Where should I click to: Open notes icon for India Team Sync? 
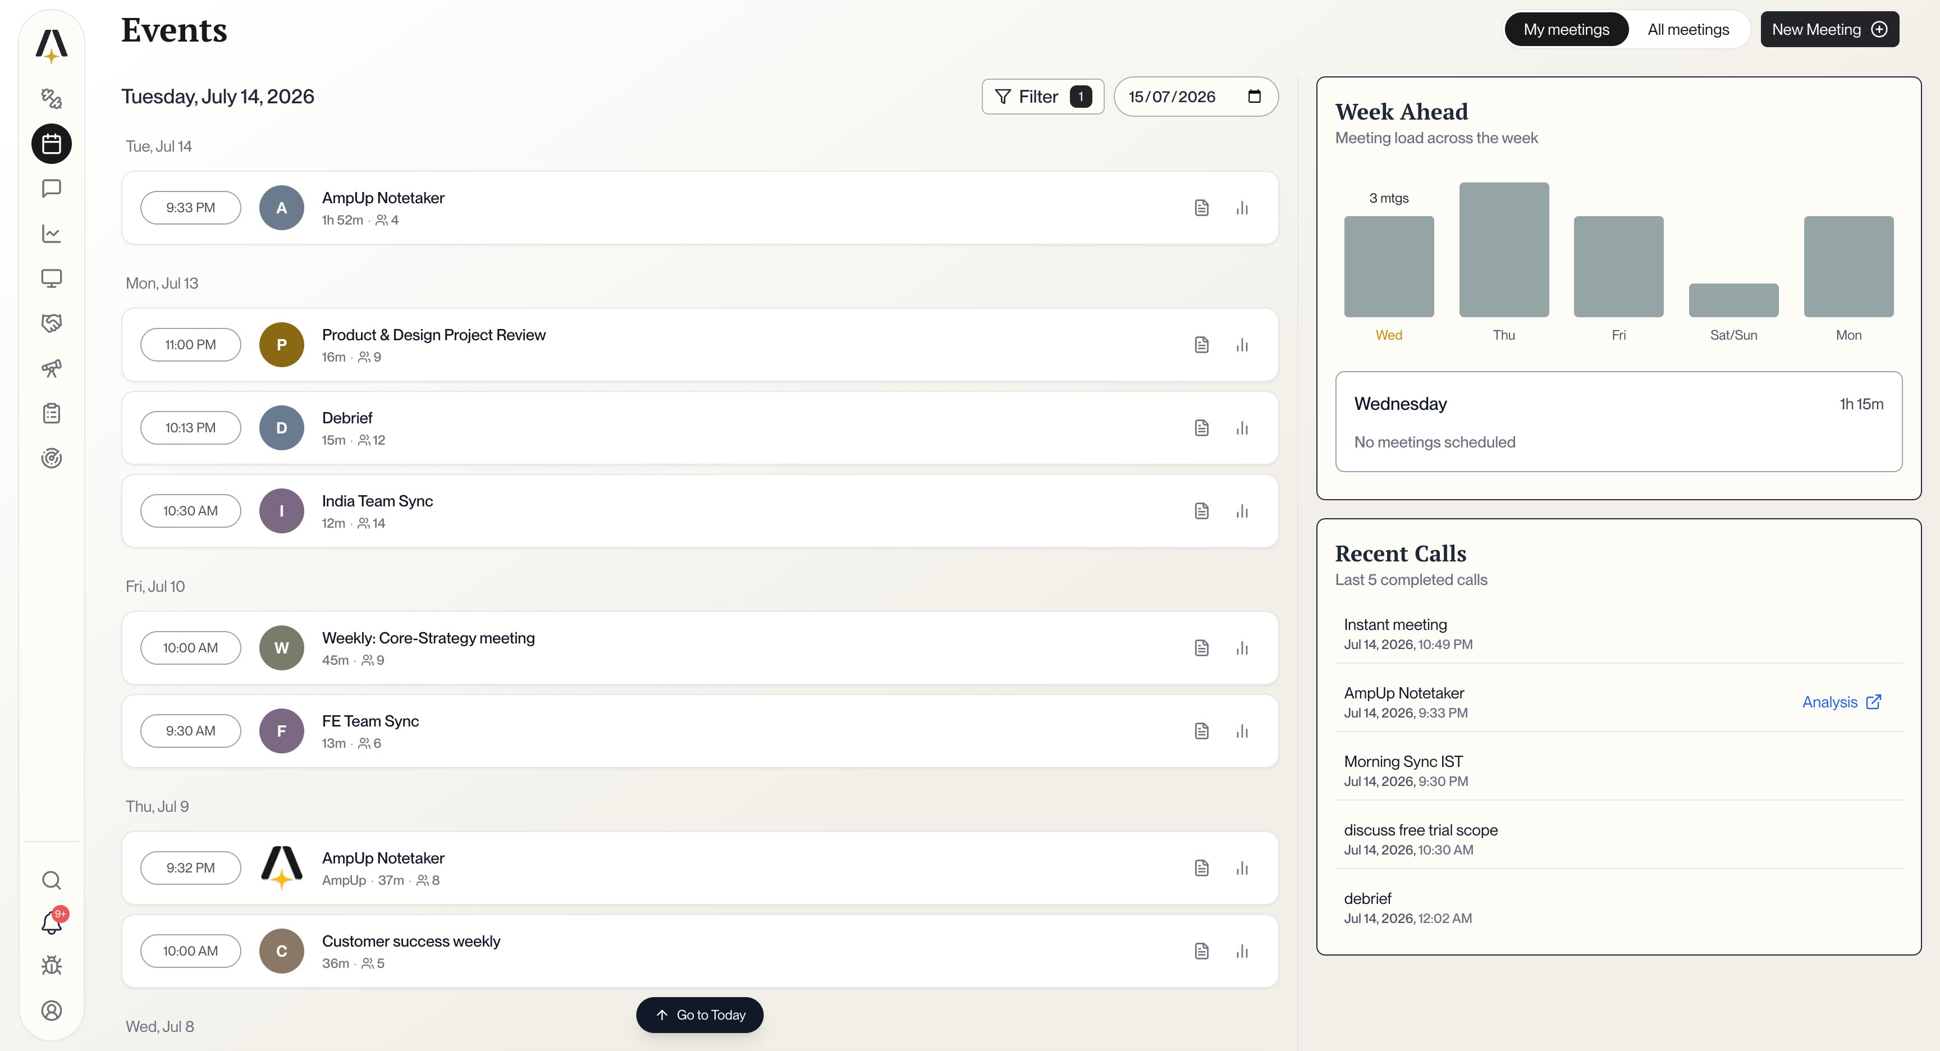1202,510
